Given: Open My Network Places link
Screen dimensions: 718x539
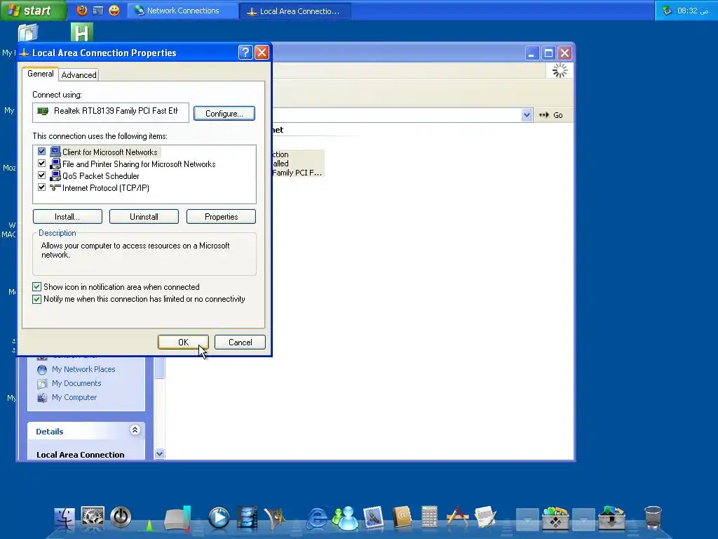Looking at the screenshot, I should click(x=83, y=369).
